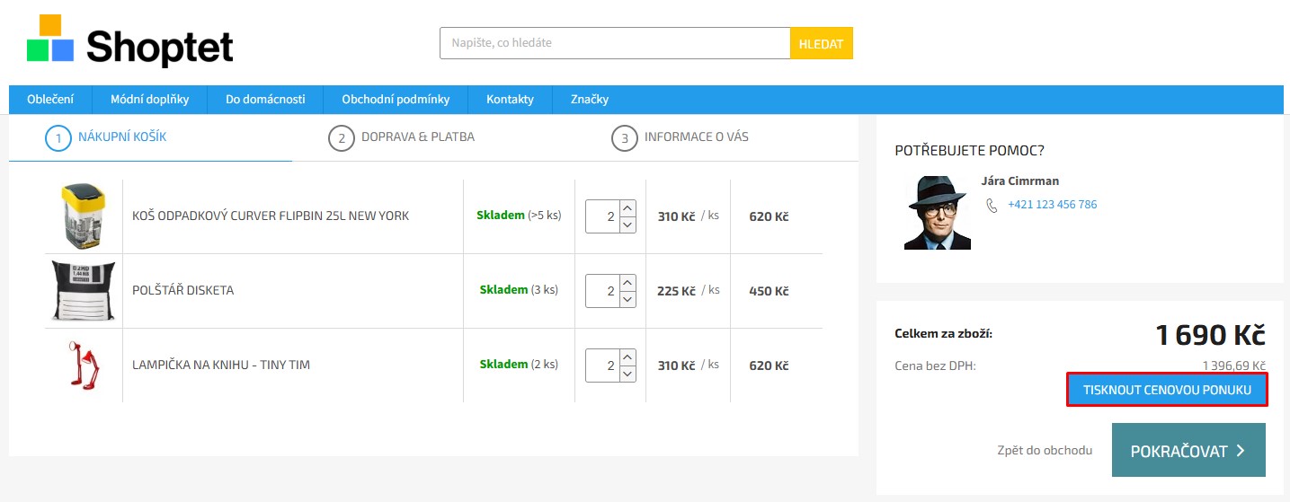Focus the search field 'Napište, co hledáte'
1290x502 pixels.
[614, 43]
